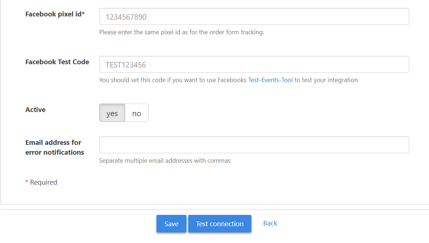Image resolution: width=429 pixels, height=243 pixels.
Task: Click the 'Facebook Test Code' label
Action: pyautogui.click(x=57, y=62)
